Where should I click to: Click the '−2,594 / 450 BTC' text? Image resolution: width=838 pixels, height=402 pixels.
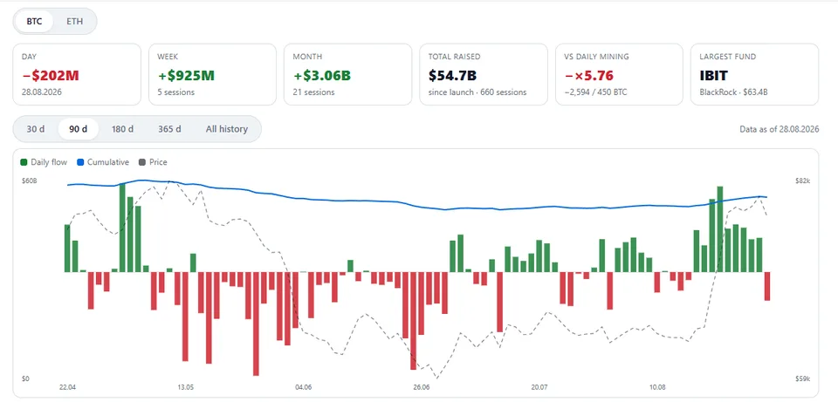tap(595, 92)
